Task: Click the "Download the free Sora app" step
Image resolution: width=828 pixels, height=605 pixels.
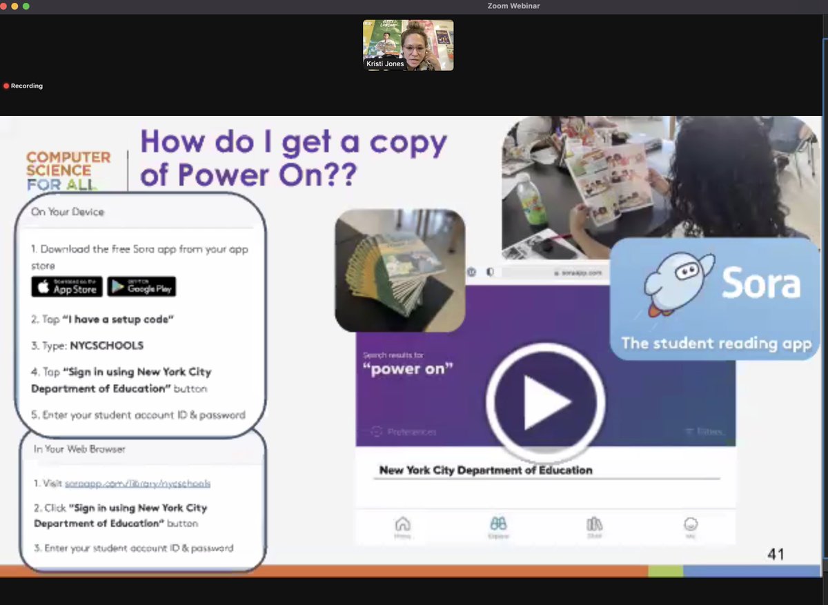Action: pos(139,257)
